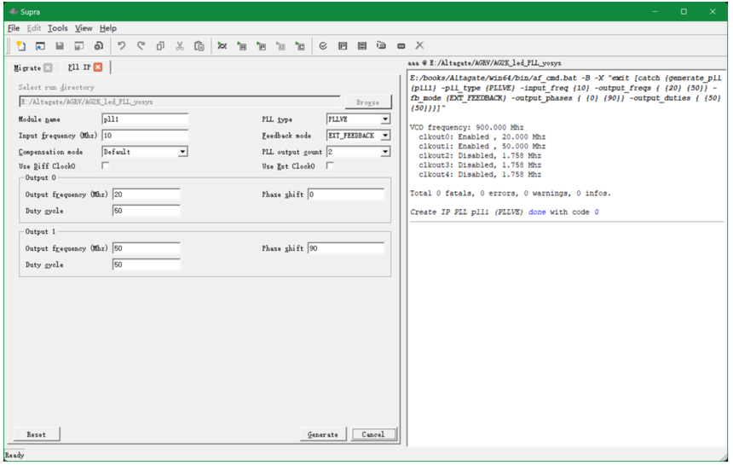
Task: Click the Generate button
Action: pyautogui.click(x=322, y=434)
